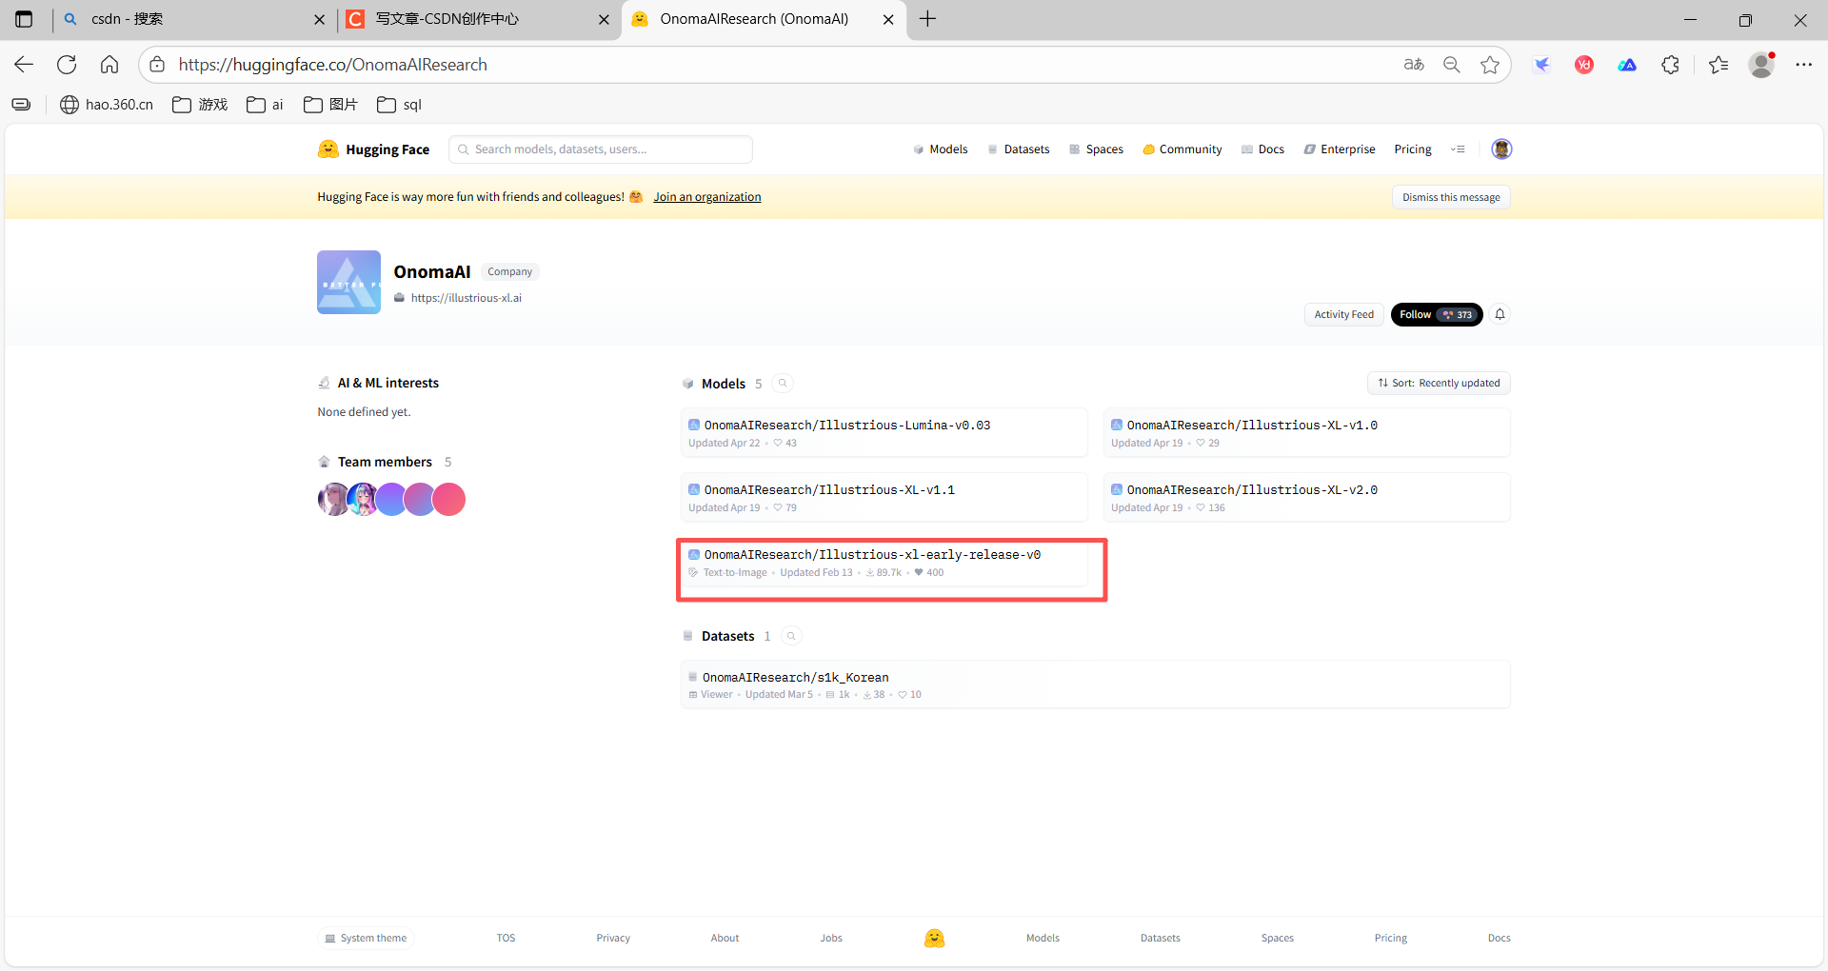Click the Hugging Face logo
This screenshot has width=1828, height=971.
(373, 149)
